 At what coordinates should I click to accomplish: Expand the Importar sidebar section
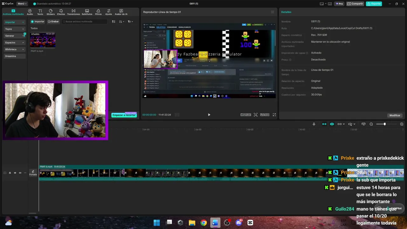point(15,22)
